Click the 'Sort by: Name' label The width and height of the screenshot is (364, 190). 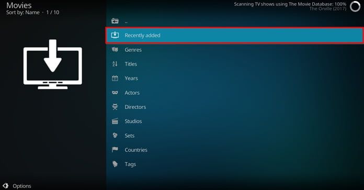tap(23, 13)
